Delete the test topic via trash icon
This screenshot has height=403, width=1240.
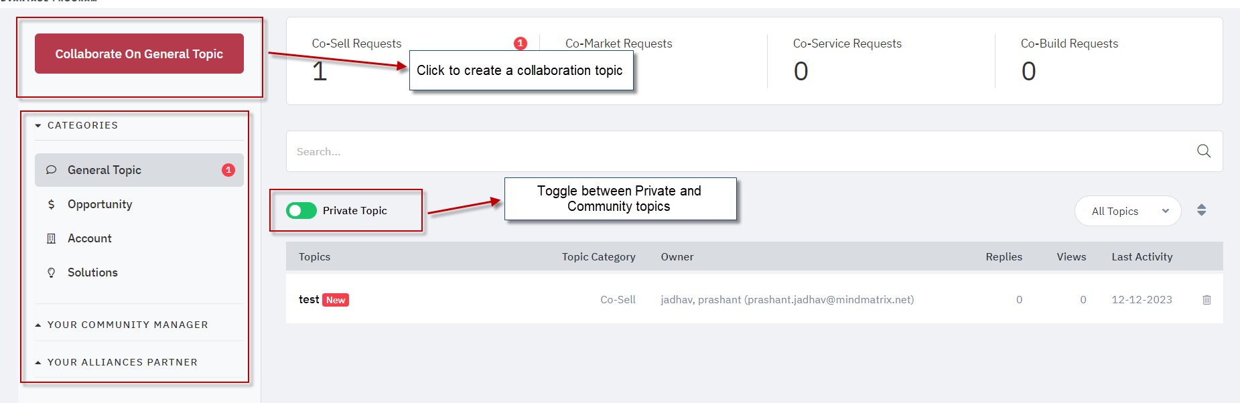coord(1207,300)
